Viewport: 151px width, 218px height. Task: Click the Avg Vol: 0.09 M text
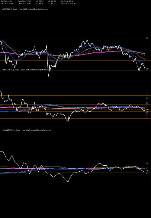[67, 1]
